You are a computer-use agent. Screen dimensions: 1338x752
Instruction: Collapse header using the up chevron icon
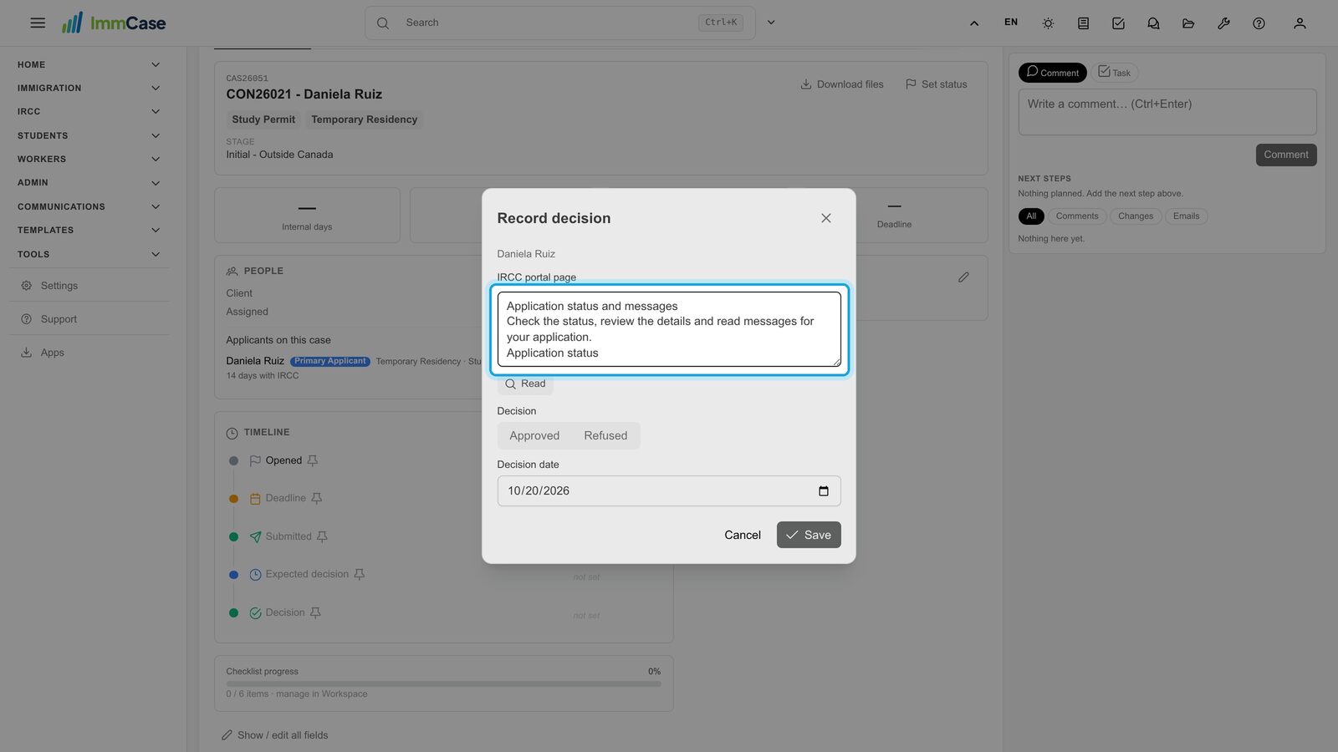pyautogui.click(x=974, y=23)
